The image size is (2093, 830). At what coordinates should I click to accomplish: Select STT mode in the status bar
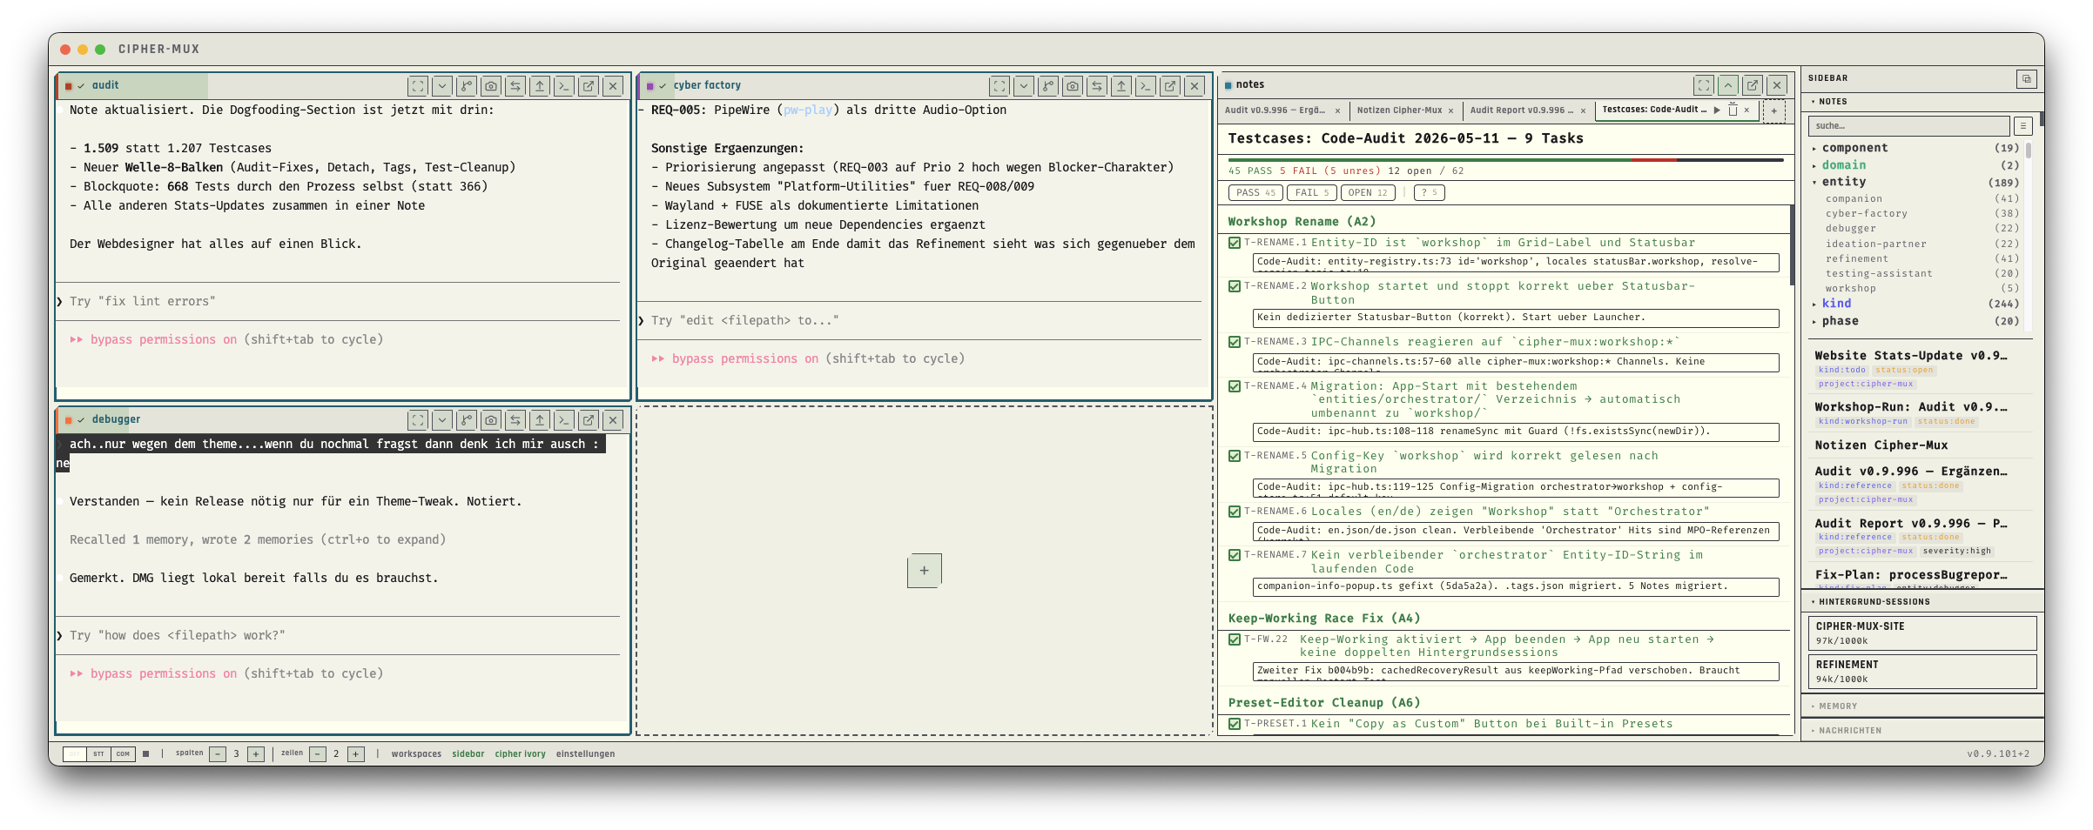tap(98, 754)
